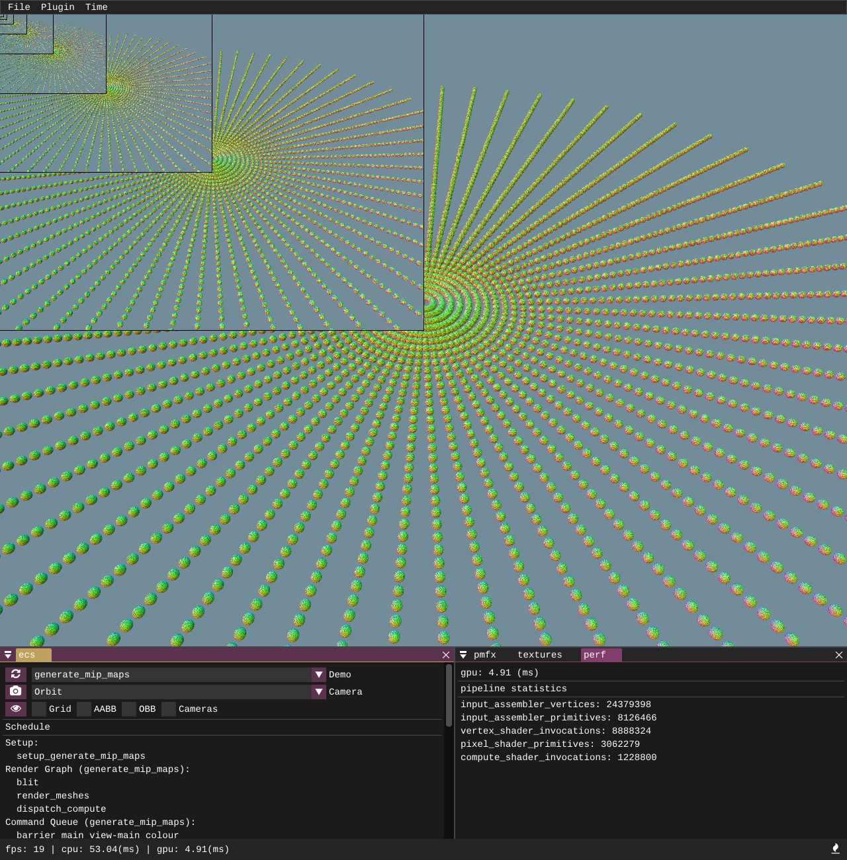The height and width of the screenshot is (860, 847).
Task: Open the Camera dropdown arrow
Action: pos(319,691)
